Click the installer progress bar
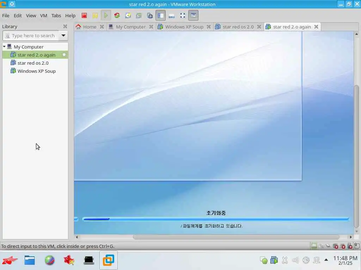This screenshot has height=270, width=361. [x=215, y=219]
